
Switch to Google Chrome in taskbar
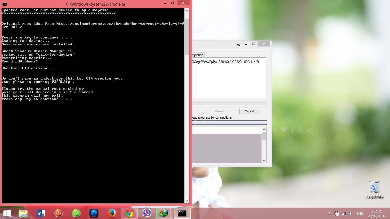(129, 213)
